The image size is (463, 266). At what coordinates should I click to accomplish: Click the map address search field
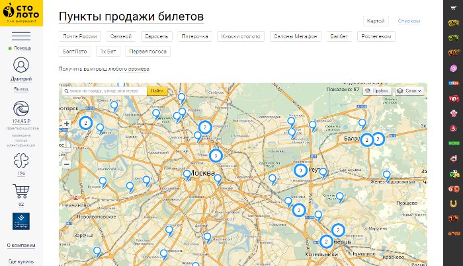pos(104,91)
